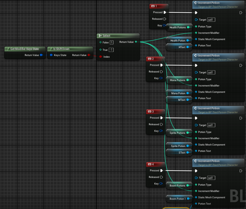Click Keys State input pin on Is Shift Down
This screenshot has height=209, width=246.
51,55
